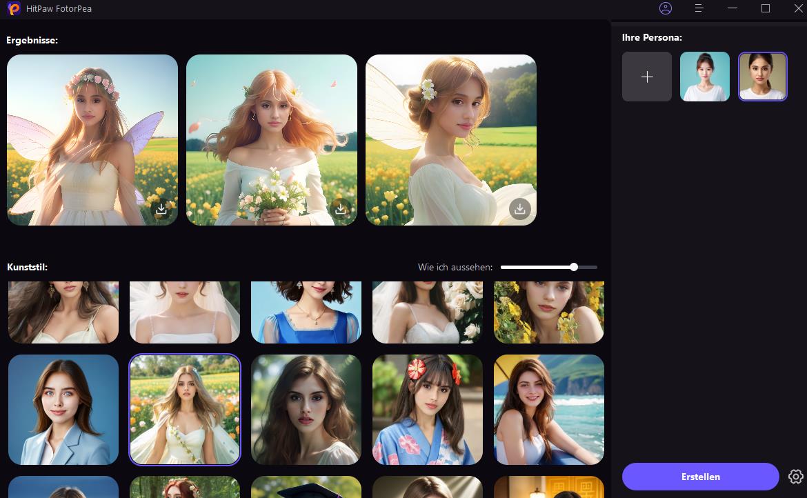
Task: Choose the flower field white dress style
Action: pyautogui.click(x=185, y=409)
